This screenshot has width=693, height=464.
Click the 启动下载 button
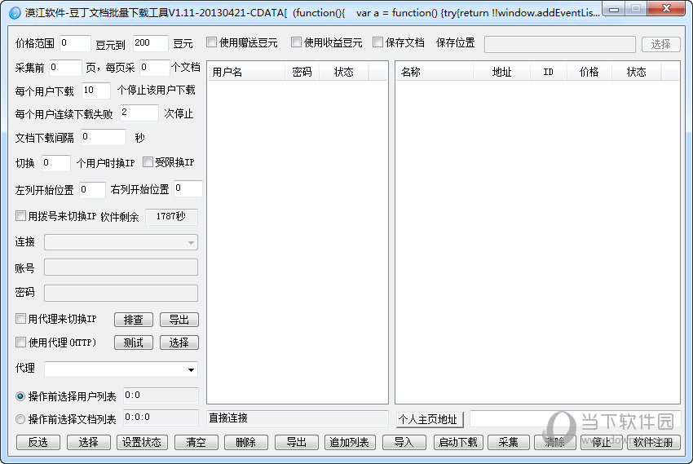(x=458, y=442)
